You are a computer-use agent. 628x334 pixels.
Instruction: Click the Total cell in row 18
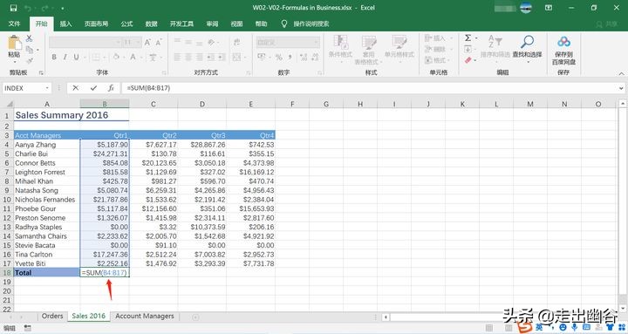(x=47, y=273)
